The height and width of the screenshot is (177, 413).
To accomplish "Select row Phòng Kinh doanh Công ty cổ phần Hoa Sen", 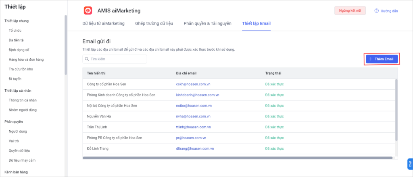I will click(x=239, y=95).
